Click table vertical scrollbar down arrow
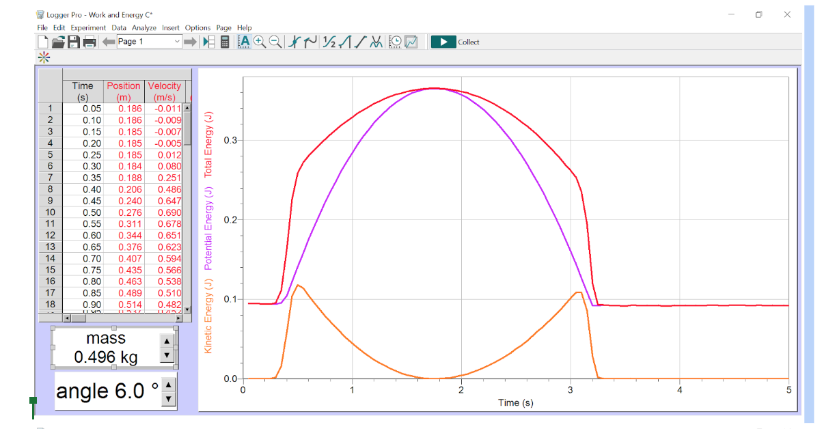 187,311
